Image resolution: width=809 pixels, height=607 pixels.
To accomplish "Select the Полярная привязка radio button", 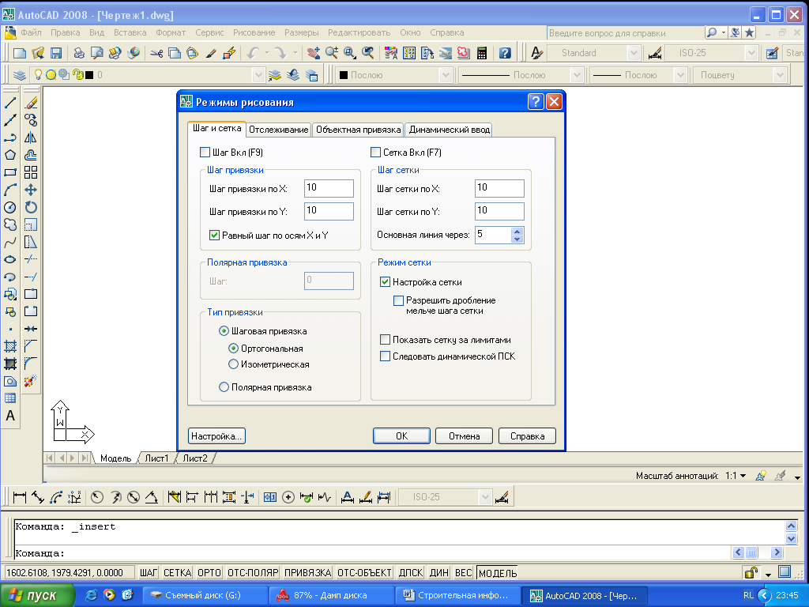I will (x=224, y=387).
